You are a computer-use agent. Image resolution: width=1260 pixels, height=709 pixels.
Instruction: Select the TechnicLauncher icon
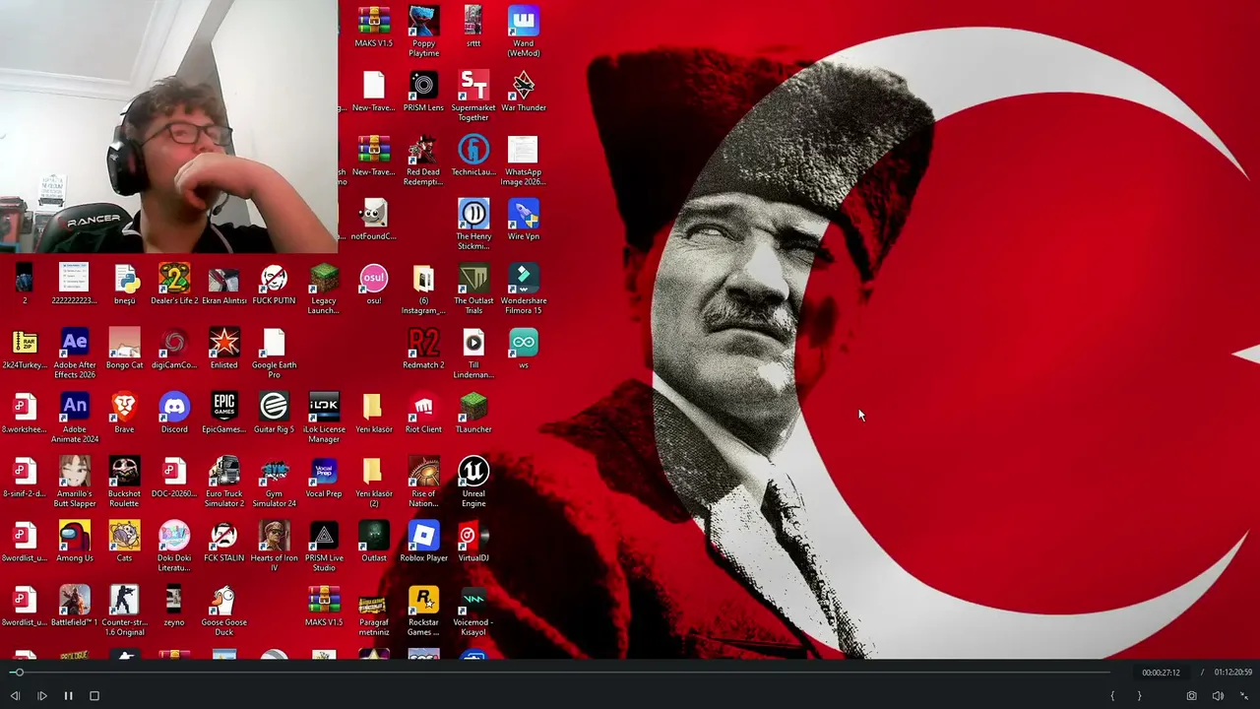473,156
